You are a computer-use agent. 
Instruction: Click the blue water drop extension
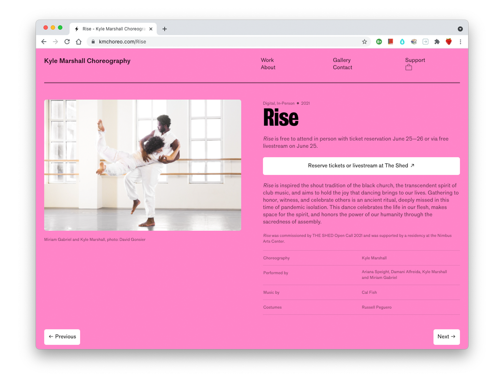(402, 42)
